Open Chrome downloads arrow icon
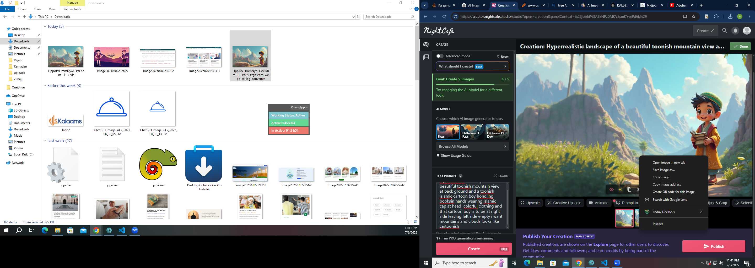 coord(730,17)
